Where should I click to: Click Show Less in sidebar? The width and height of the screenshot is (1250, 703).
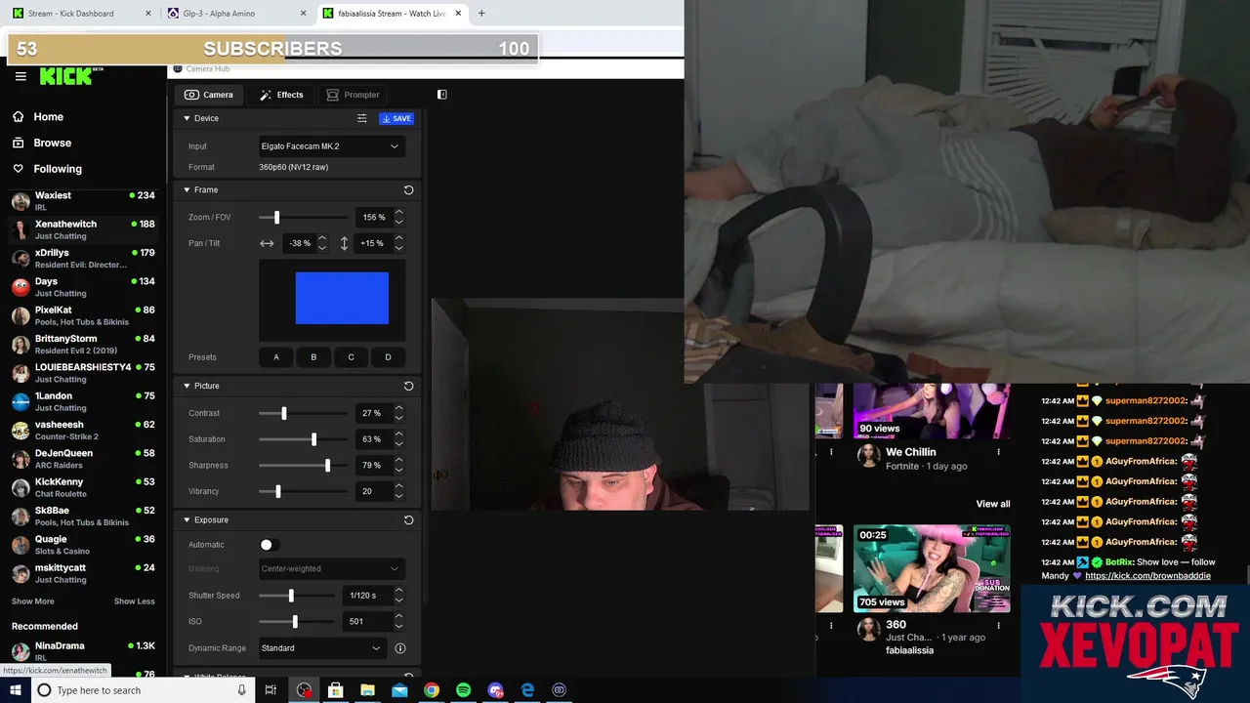pyautogui.click(x=135, y=601)
